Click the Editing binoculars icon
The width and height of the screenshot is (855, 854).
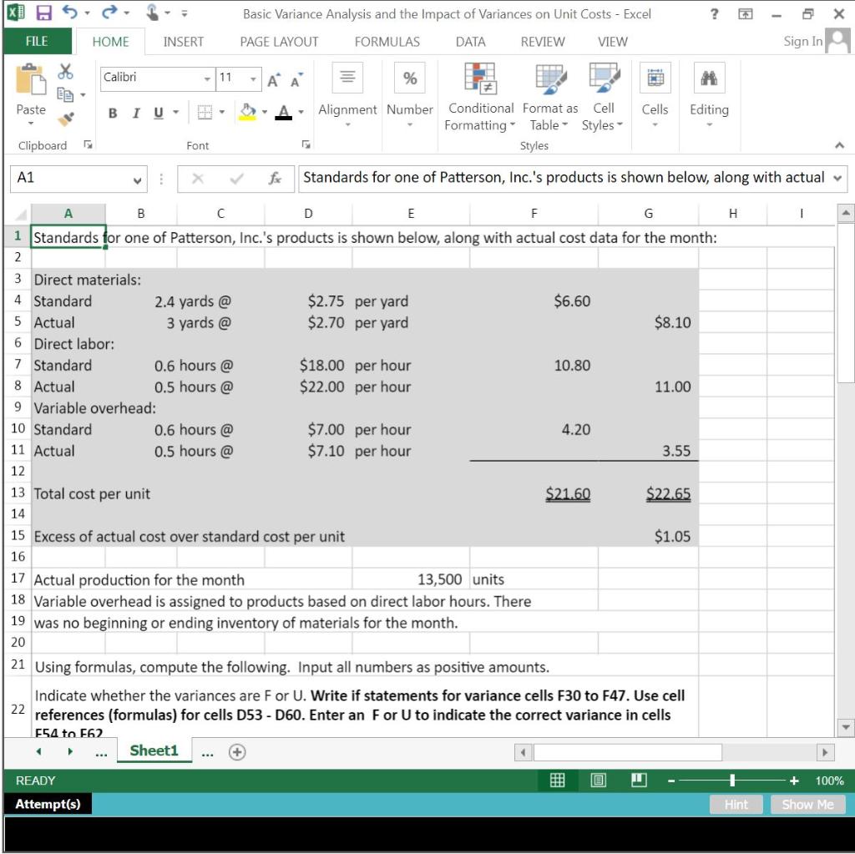pyautogui.click(x=708, y=78)
